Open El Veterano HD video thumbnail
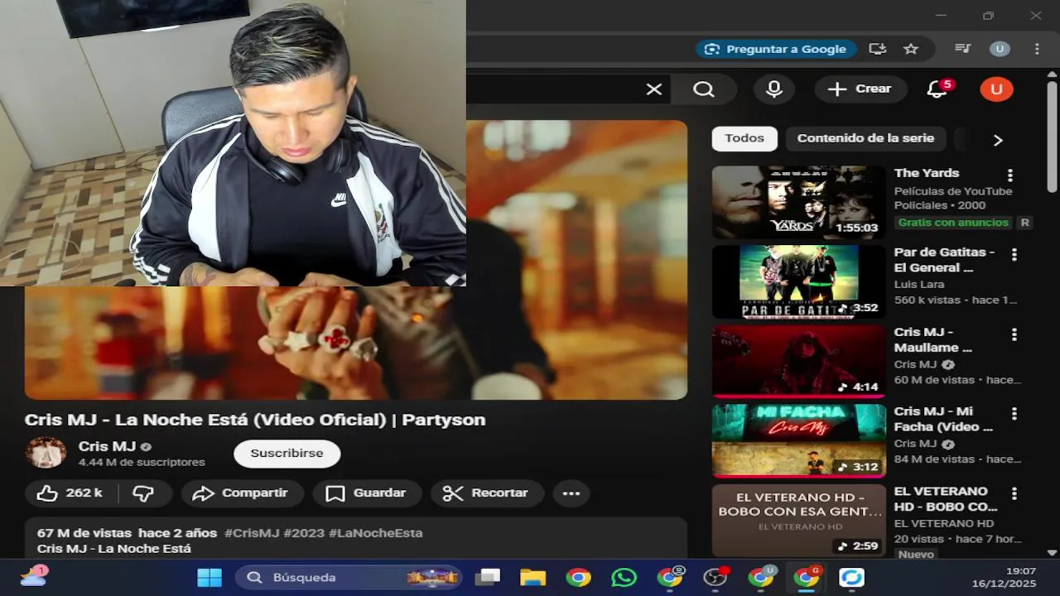The width and height of the screenshot is (1060, 596). [798, 521]
